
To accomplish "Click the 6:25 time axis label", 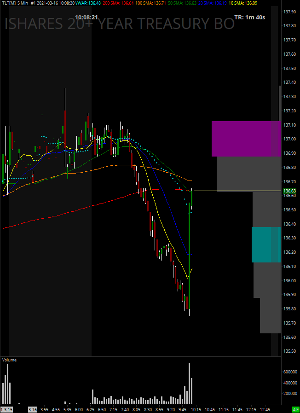I will tap(90, 410).
